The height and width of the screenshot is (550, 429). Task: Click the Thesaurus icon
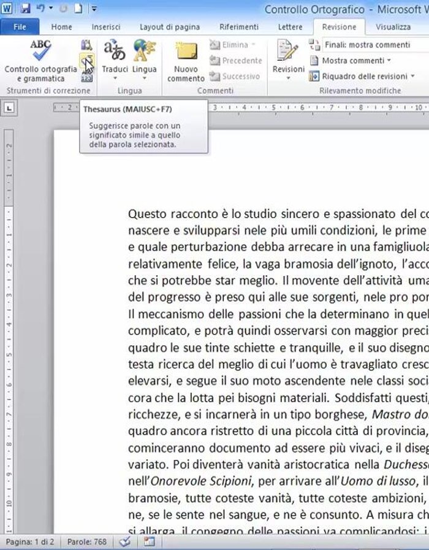pos(86,61)
